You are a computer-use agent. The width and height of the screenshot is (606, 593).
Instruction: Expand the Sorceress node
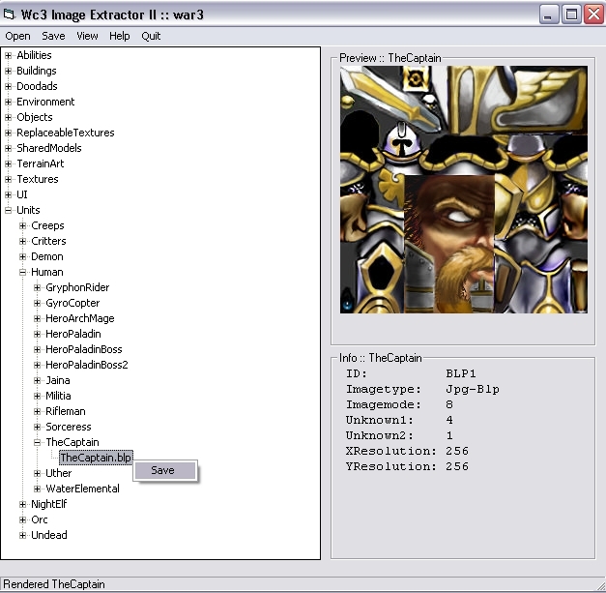tap(37, 427)
